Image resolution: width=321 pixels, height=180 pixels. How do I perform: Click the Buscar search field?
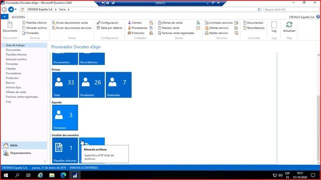click(x=291, y=9)
